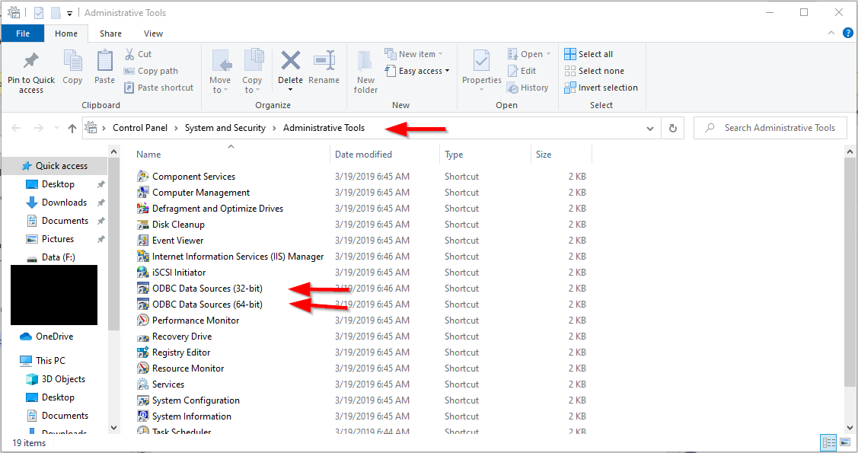Select the Event Viewer icon
Viewport: 858px width, 453px height.
(143, 240)
